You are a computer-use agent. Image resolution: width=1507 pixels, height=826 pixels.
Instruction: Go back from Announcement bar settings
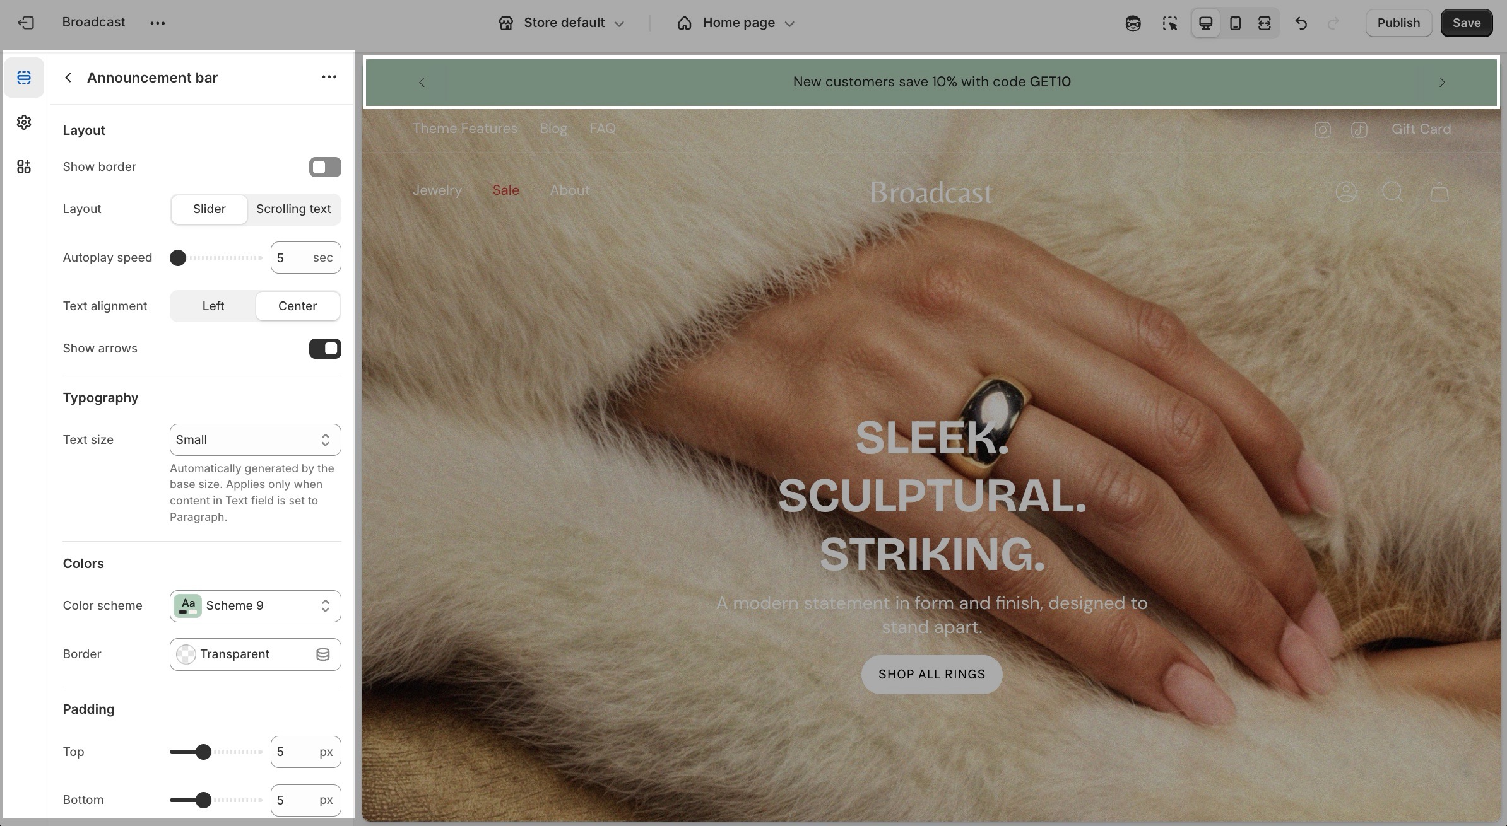[68, 78]
